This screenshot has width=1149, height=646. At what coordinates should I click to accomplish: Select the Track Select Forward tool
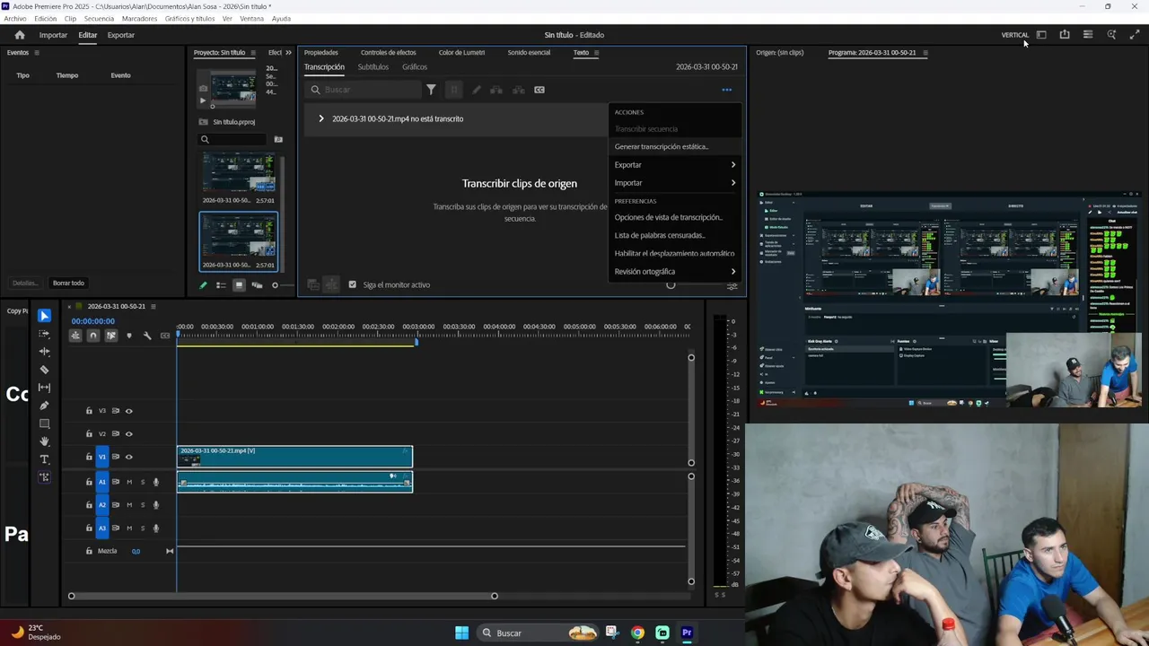pyautogui.click(x=44, y=334)
